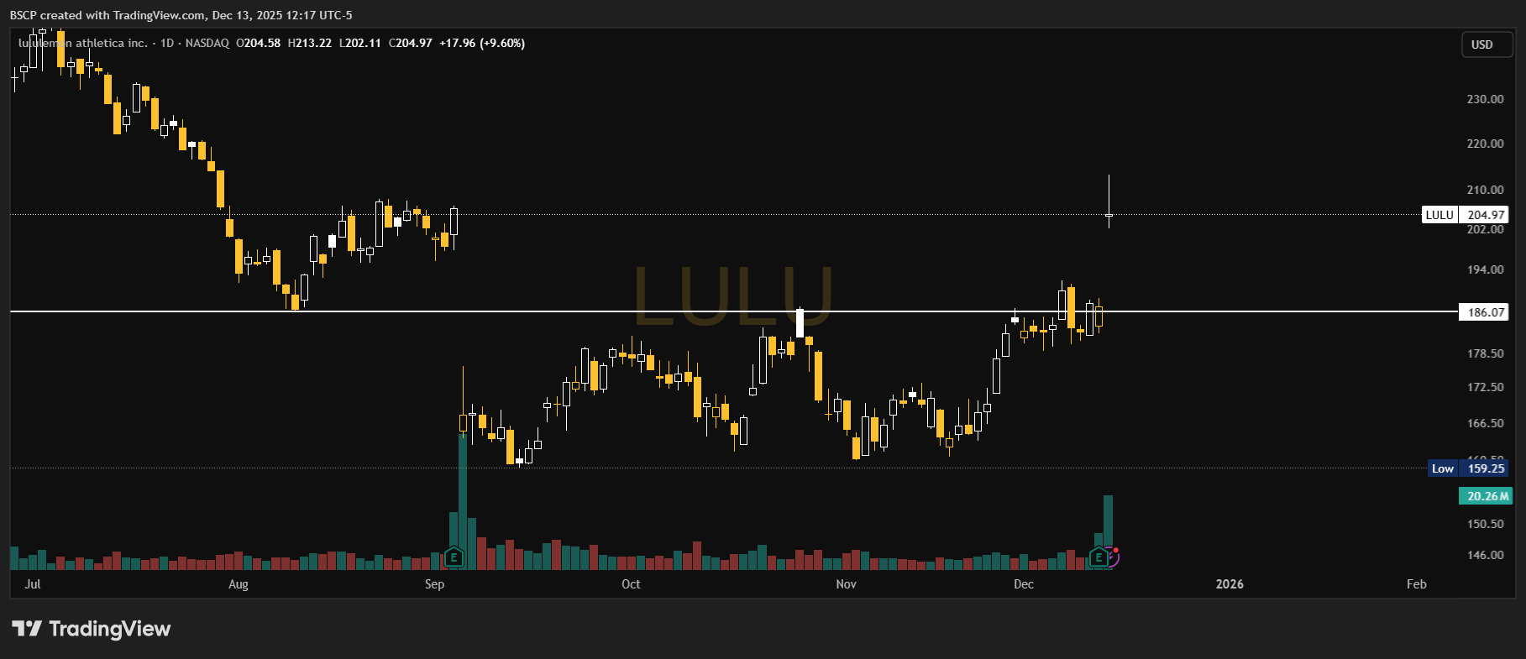Click the 230.00 price axis level

click(1485, 99)
